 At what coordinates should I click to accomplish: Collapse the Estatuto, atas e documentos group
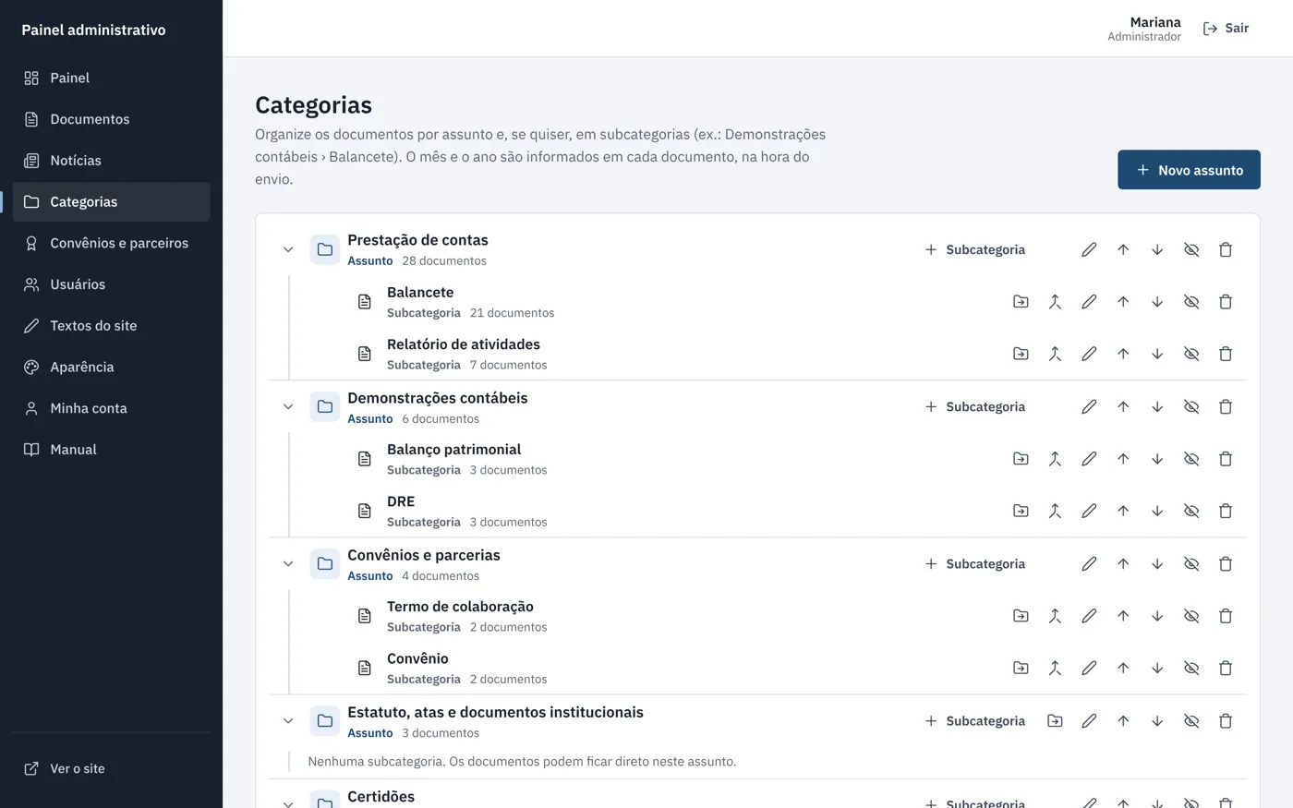click(288, 721)
